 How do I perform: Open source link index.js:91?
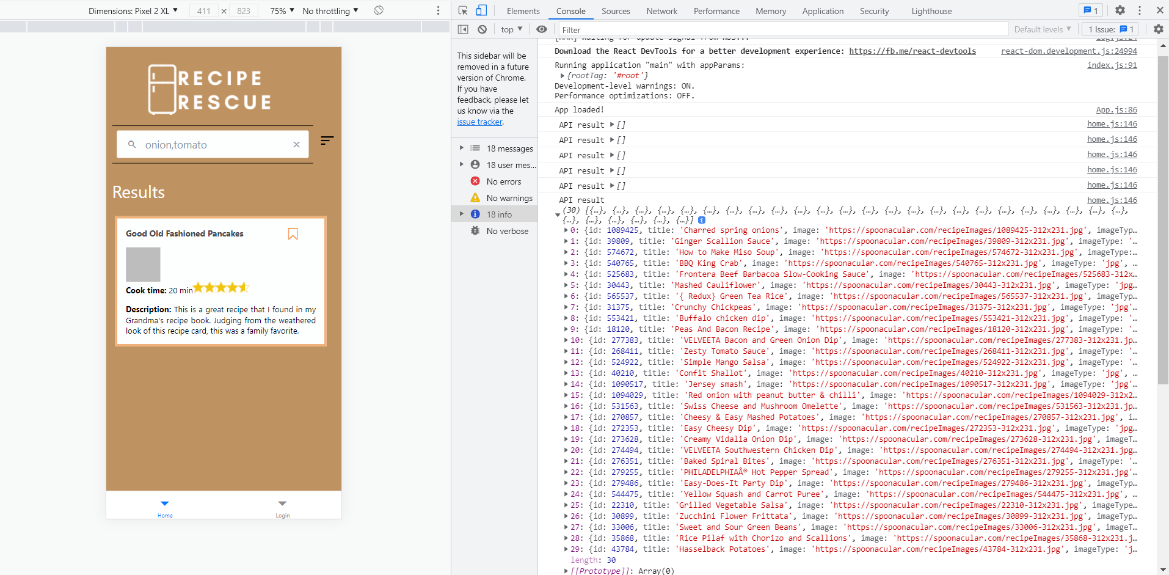pyautogui.click(x=1112, y=65)
